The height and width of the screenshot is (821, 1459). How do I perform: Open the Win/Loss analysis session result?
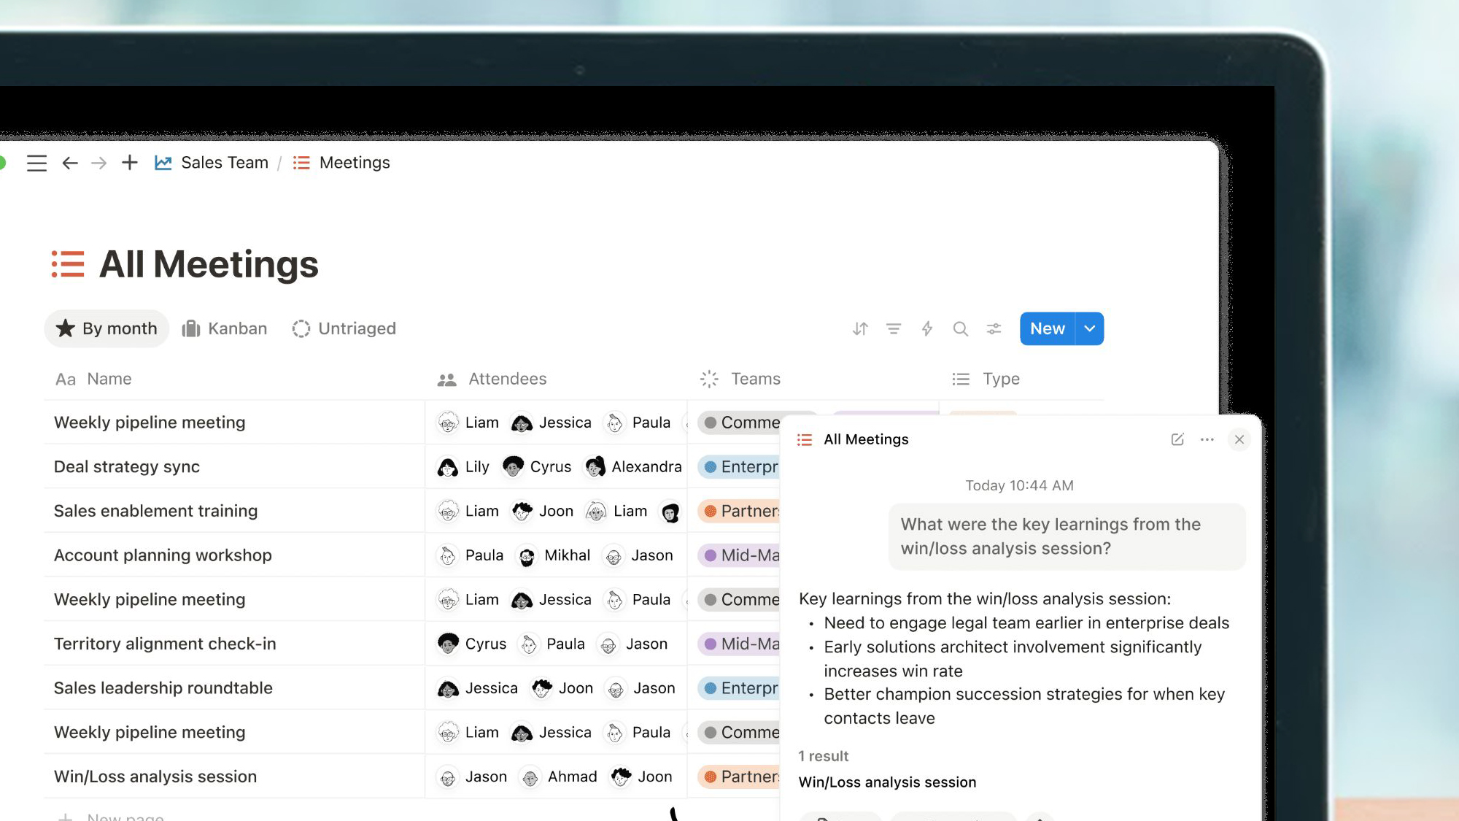click(x=887, y=782)
